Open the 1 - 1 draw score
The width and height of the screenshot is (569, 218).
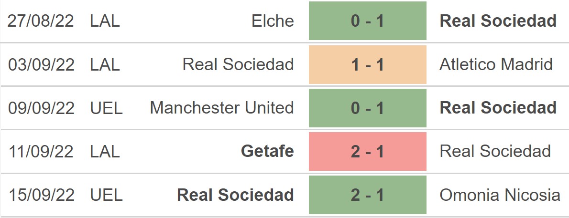[x=367, y=64]
